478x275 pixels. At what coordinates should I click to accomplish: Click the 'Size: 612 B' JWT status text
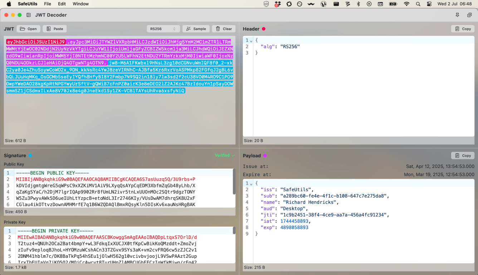[x=15, y=141]
